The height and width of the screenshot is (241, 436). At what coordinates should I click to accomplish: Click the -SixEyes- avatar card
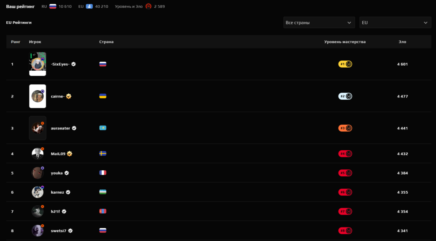37,64
